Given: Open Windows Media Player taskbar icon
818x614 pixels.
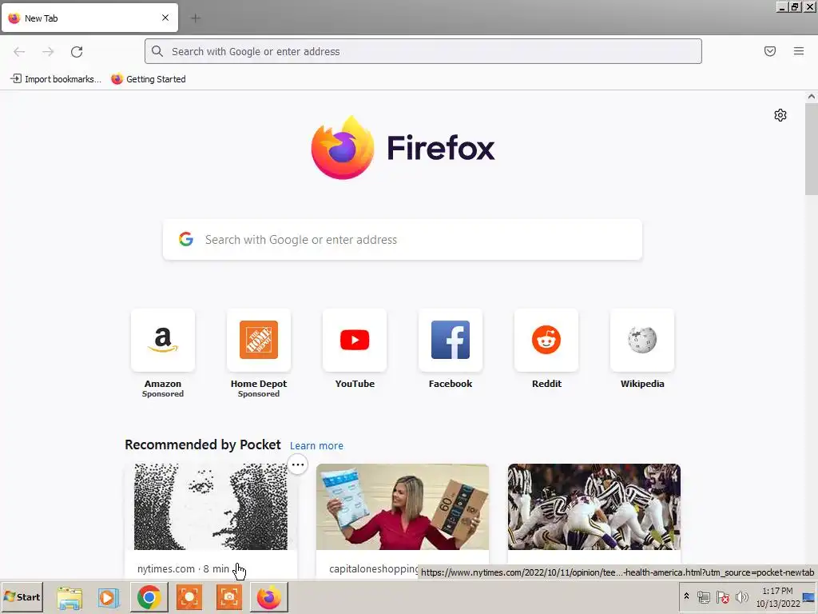Looking at the screenshot, I should pos(109,597).
